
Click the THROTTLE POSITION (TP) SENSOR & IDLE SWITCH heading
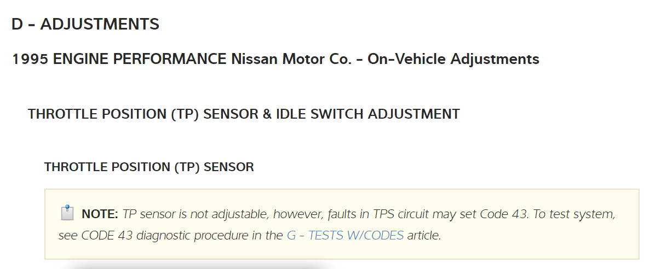click(244, 114)
